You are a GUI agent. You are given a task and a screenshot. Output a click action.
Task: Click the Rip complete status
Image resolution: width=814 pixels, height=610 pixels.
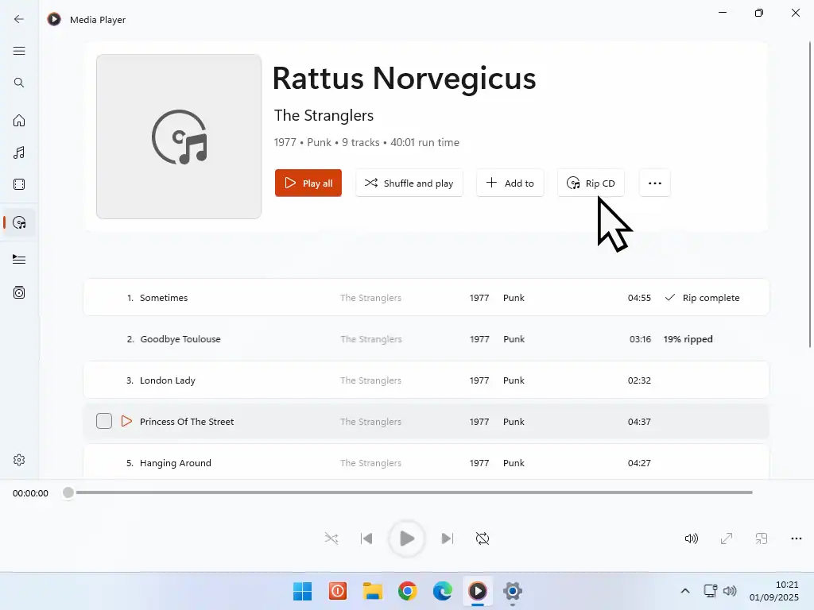pyautogui.click(x=703, y=298)
